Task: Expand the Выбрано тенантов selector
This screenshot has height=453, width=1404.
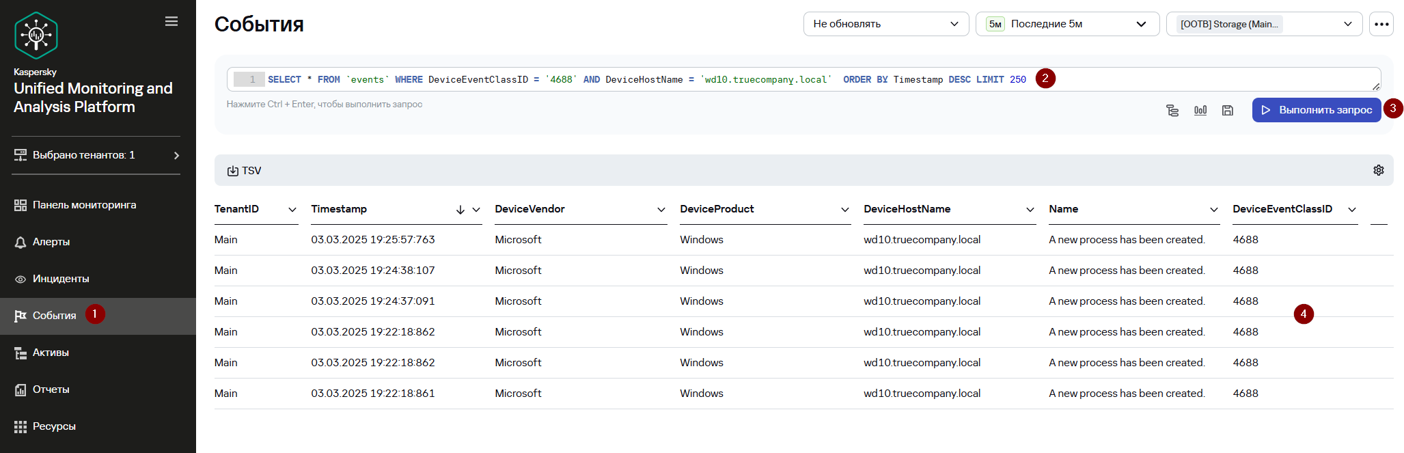Action: pyautogui.click(x=96, y=155)
